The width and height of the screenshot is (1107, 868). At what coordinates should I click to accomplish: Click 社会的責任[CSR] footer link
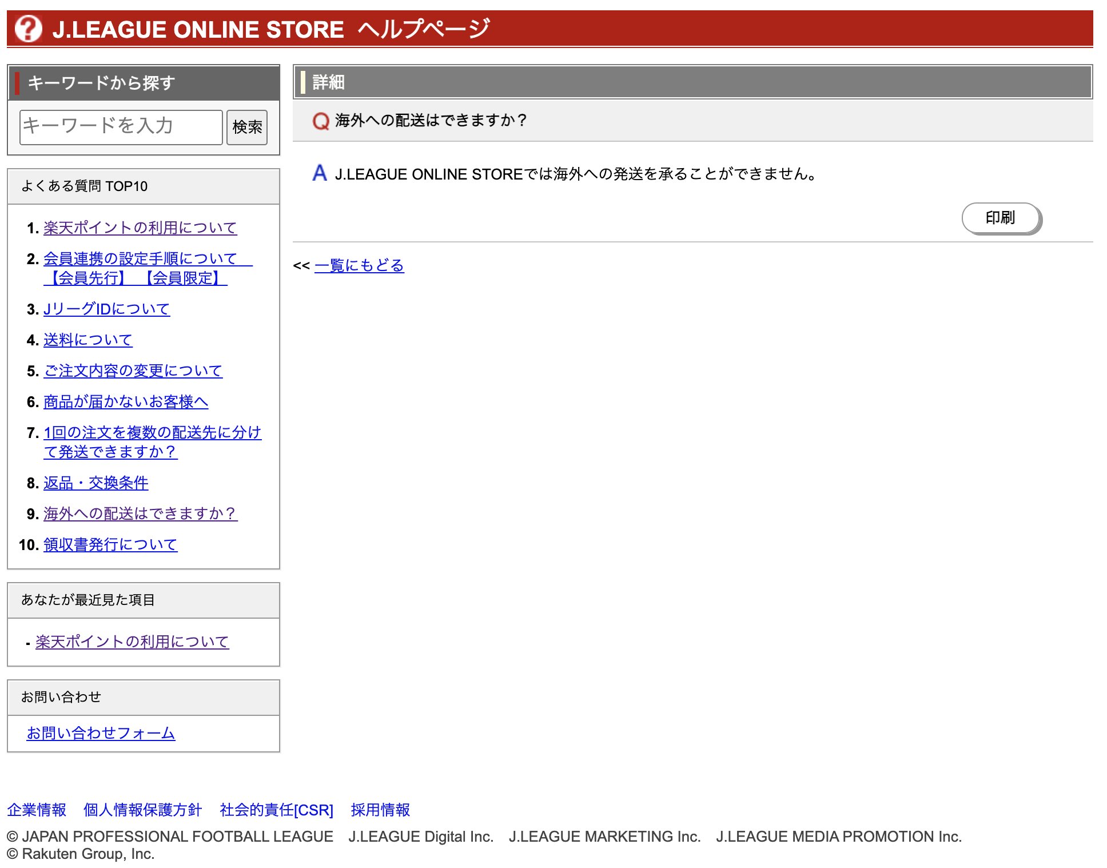pos(277,810)
